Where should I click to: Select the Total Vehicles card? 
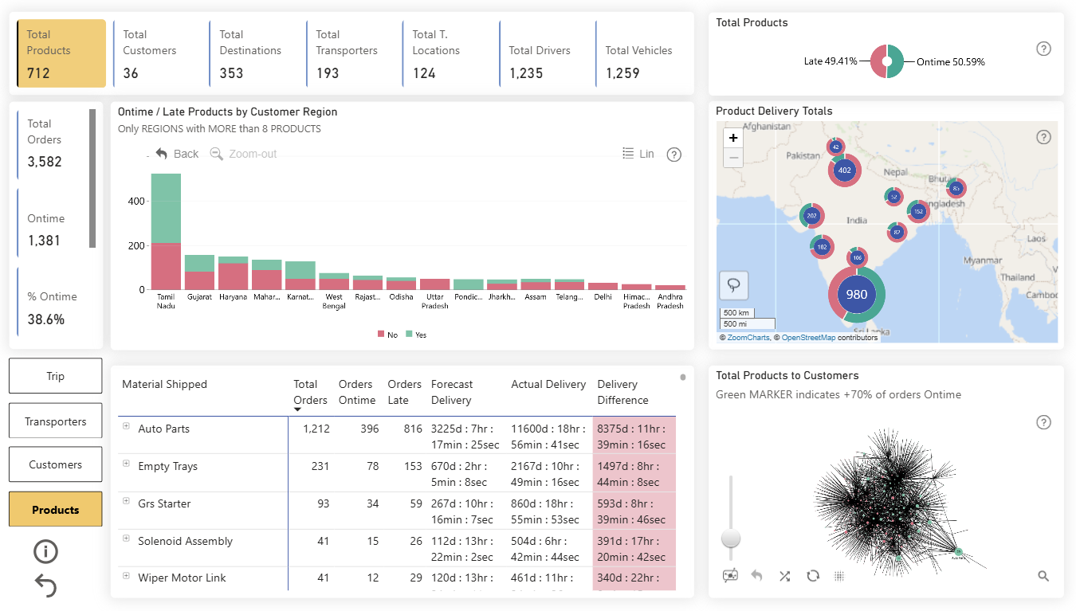[640, 53]
